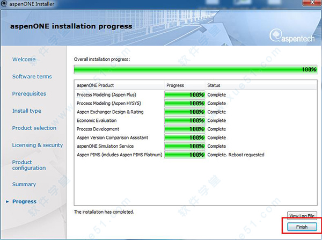Select the Aspen PIMS product name
Image resolution: width=322 pixels, height=240 pixels.
pyautogui.click(x=119, y=155)
